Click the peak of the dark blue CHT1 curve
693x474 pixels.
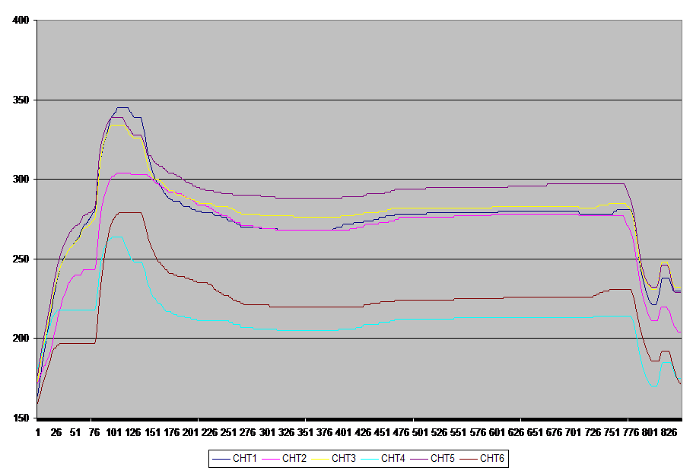pyautogui.click(x=122, y=108)
